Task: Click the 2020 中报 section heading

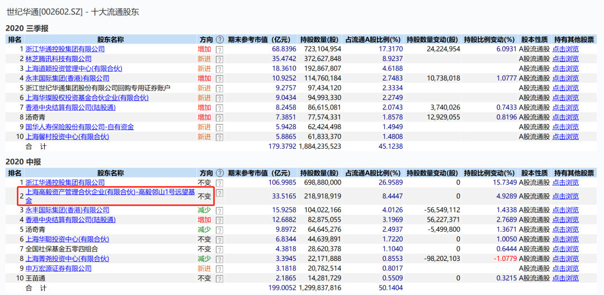Action: (23, 162)
